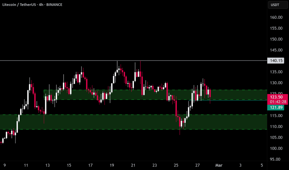Click the date label 13 on time axis
This screenshot has width=289, height=170.
tap(47, 165)
